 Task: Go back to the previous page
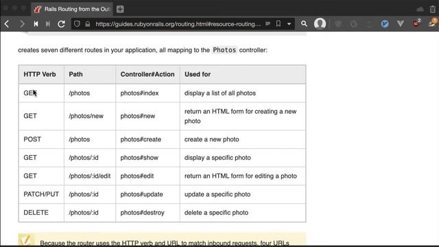[7, 24]
